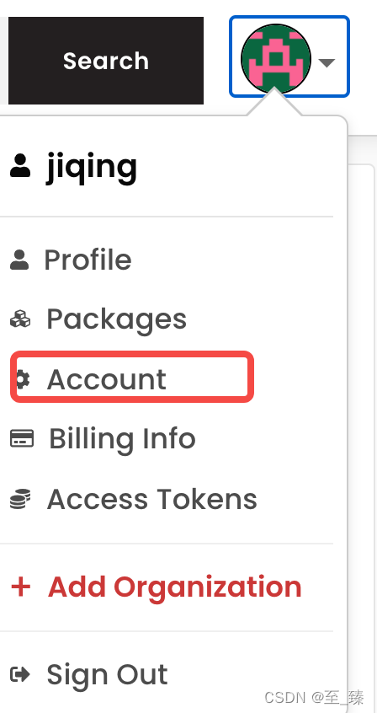Click the Billing Info credit card icon

coord(22,439)
